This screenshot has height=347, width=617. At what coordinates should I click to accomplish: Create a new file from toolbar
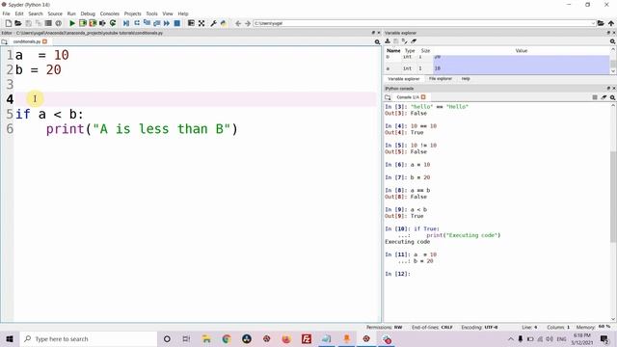(9, 23)
